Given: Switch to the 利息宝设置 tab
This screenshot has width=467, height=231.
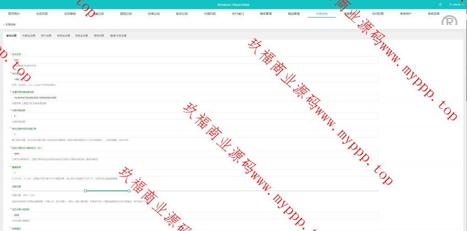Looking at the screenshot, I should [29, 35].
